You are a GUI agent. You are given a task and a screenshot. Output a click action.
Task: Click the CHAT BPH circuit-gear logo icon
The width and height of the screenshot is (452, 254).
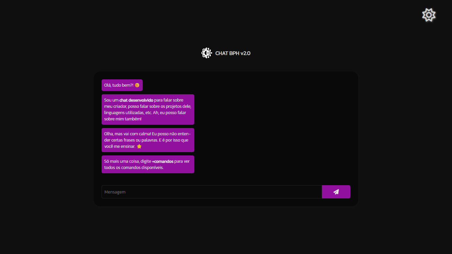(x=206, y=53)
